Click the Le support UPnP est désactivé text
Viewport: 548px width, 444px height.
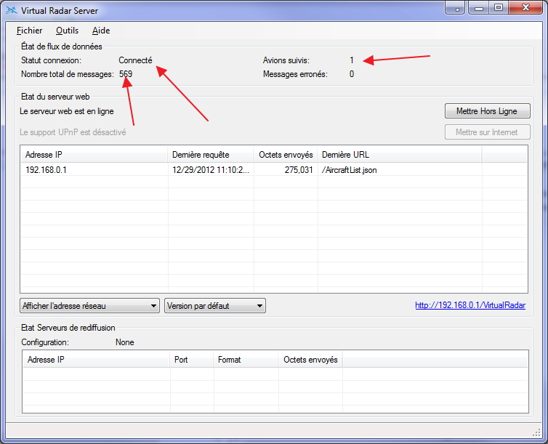point(73,132)
